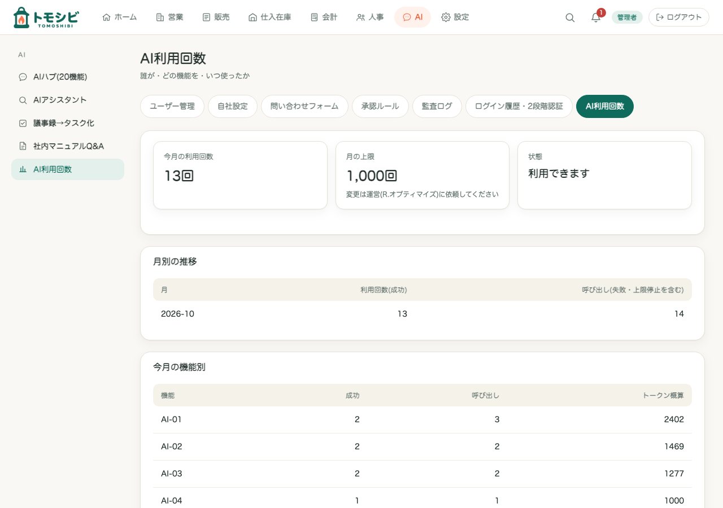
Task: Open the 設定 menu in top navigation
Action: point(455,17)
